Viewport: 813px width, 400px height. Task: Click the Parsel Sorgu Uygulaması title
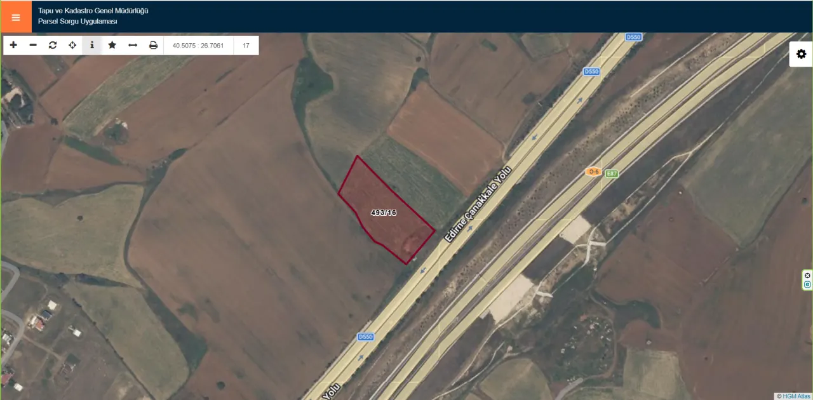coord(77,22)
